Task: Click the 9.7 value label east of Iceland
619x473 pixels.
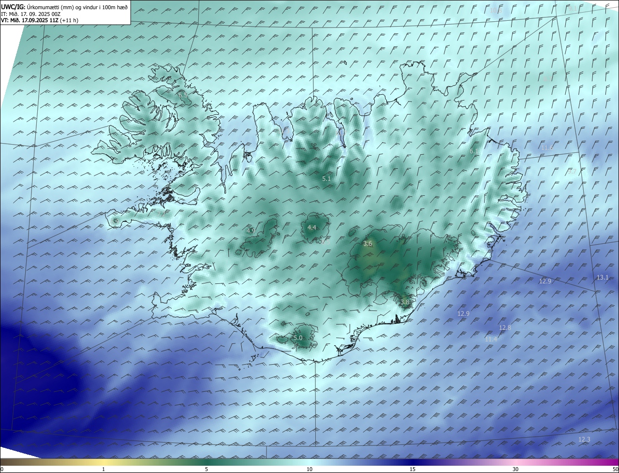Action: coord(572,171)
